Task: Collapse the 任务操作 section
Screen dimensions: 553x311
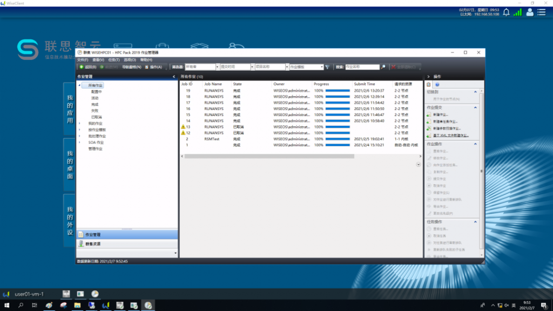Action: 475,222
